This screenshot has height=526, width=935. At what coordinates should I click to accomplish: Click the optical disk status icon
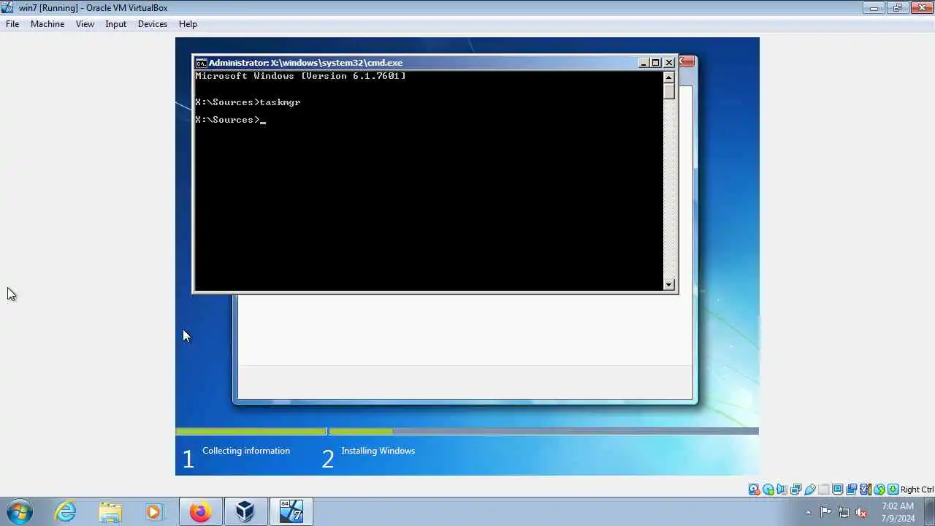768,489
